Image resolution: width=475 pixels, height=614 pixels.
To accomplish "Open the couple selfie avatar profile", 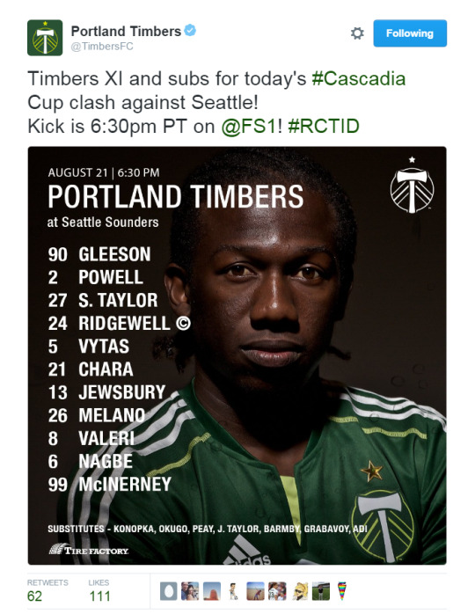I will click(190, 591).
